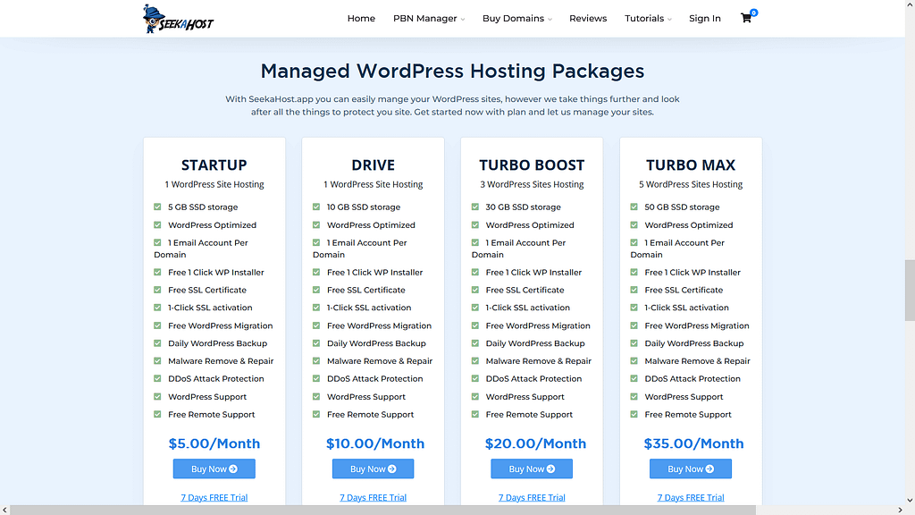Go to the Home page

tap(361, 19)
